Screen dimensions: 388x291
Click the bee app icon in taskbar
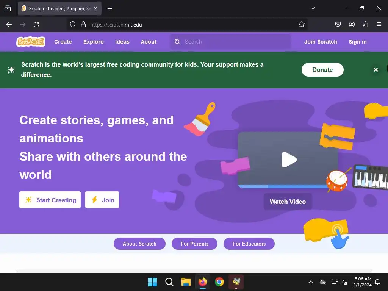pos(236,282)
